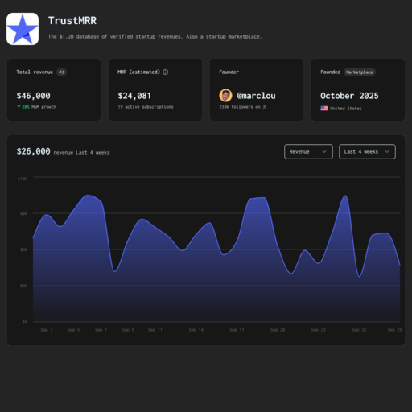Viewport: 412px width, 412px height.
Task: Click the green MoM growth arrow
Action: (x=19, y=106)
